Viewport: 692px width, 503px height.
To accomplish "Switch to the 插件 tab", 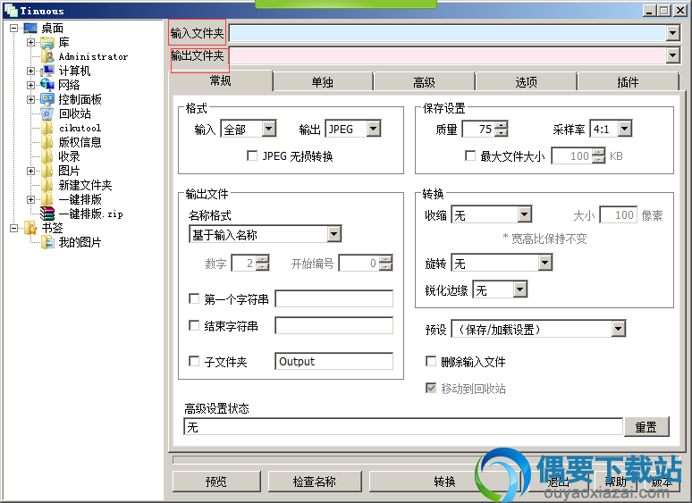I will pos(628,82).
